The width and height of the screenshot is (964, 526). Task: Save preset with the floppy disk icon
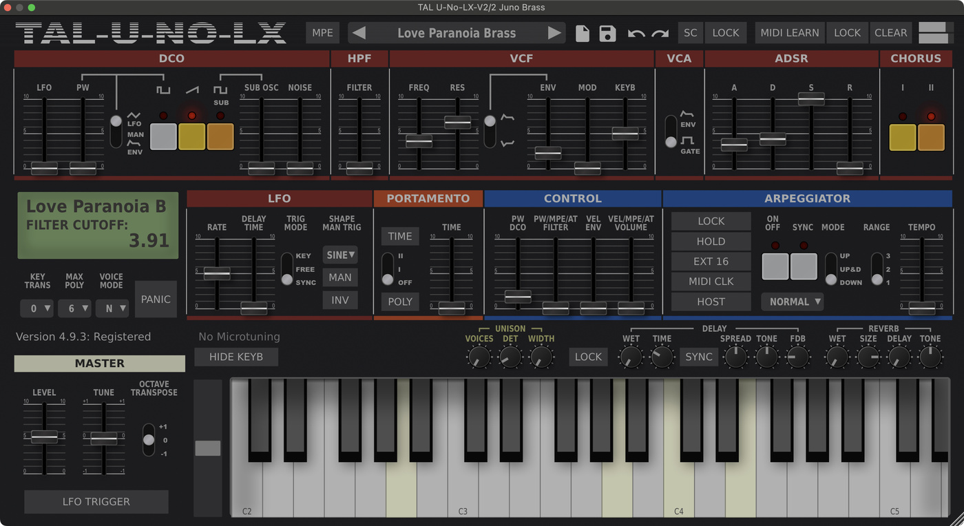(607, 33)
